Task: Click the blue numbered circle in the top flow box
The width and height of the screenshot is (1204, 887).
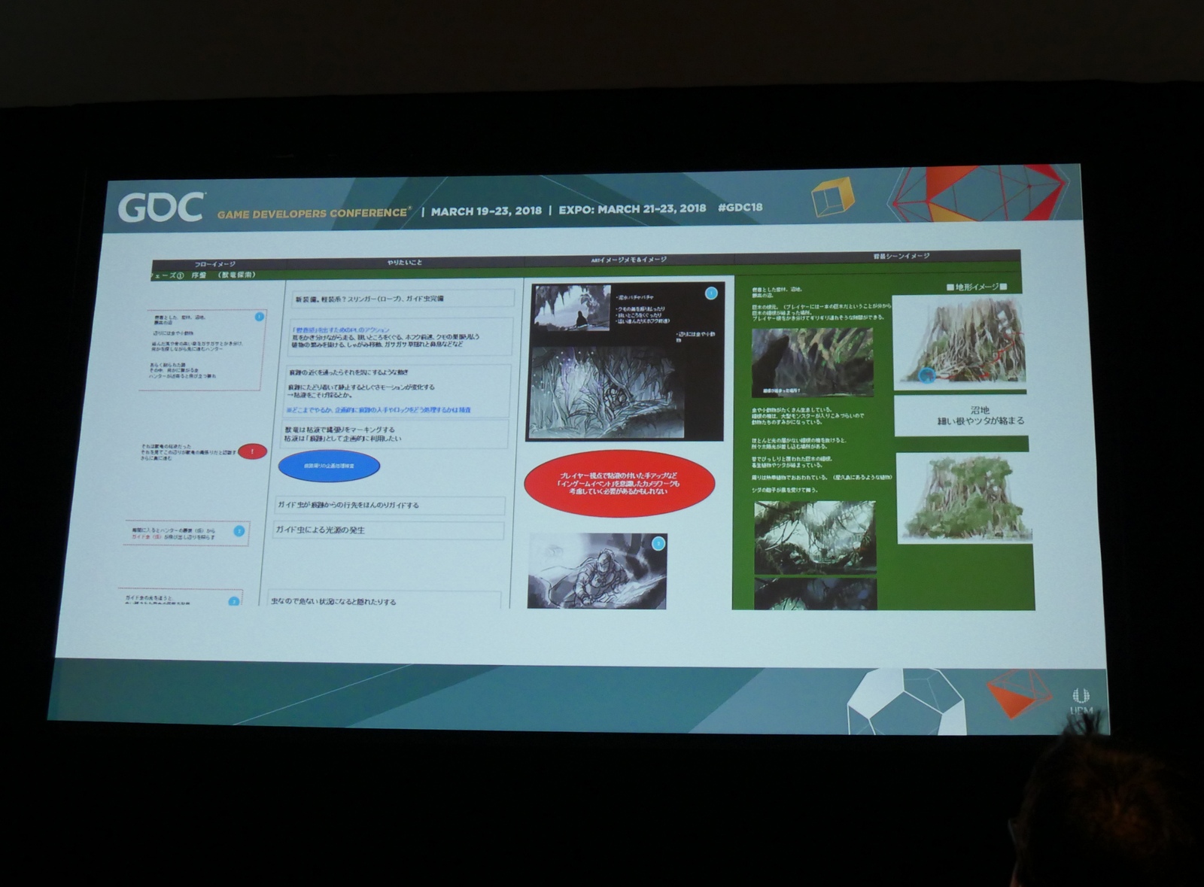Action: pos(260,317)
